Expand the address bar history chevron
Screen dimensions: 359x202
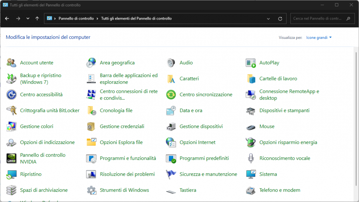tap(269, 19)
